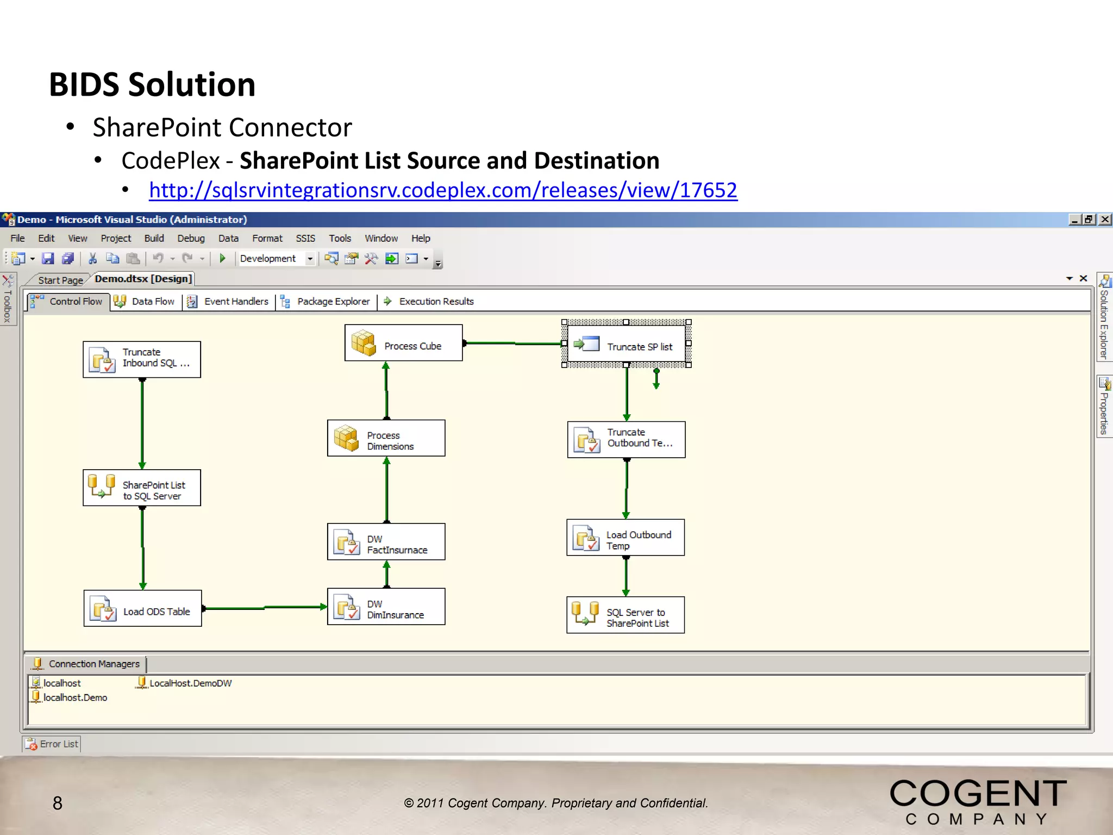Open the Package Explorer tab

[x=326, y=301]
